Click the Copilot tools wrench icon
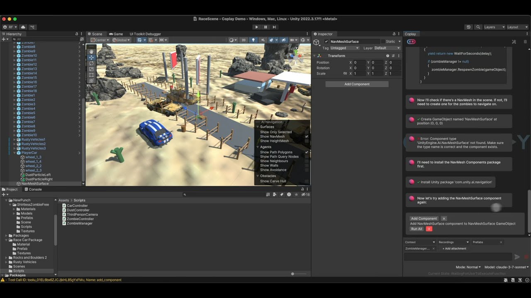 (x=514, y=41)
